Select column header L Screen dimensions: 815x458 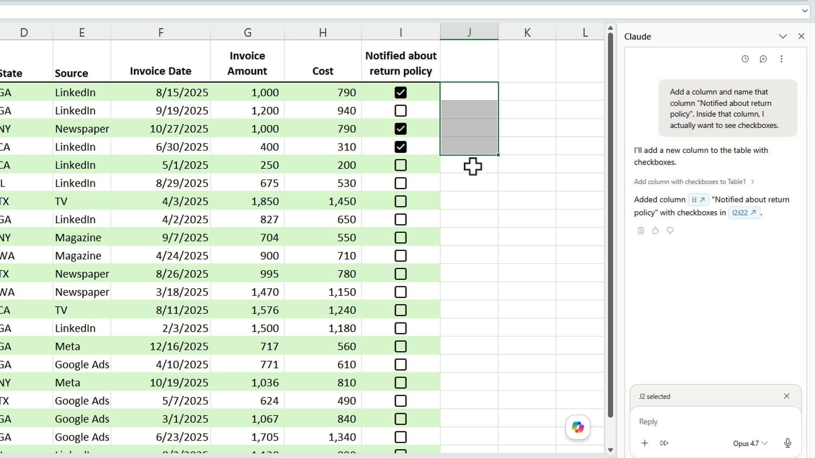tap(585, 32)
